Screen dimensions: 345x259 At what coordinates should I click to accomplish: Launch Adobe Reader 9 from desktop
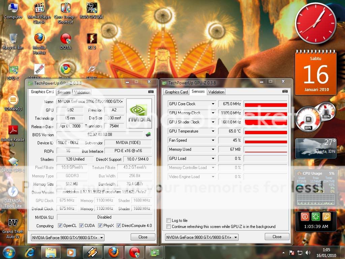click(x=13, y=136)
